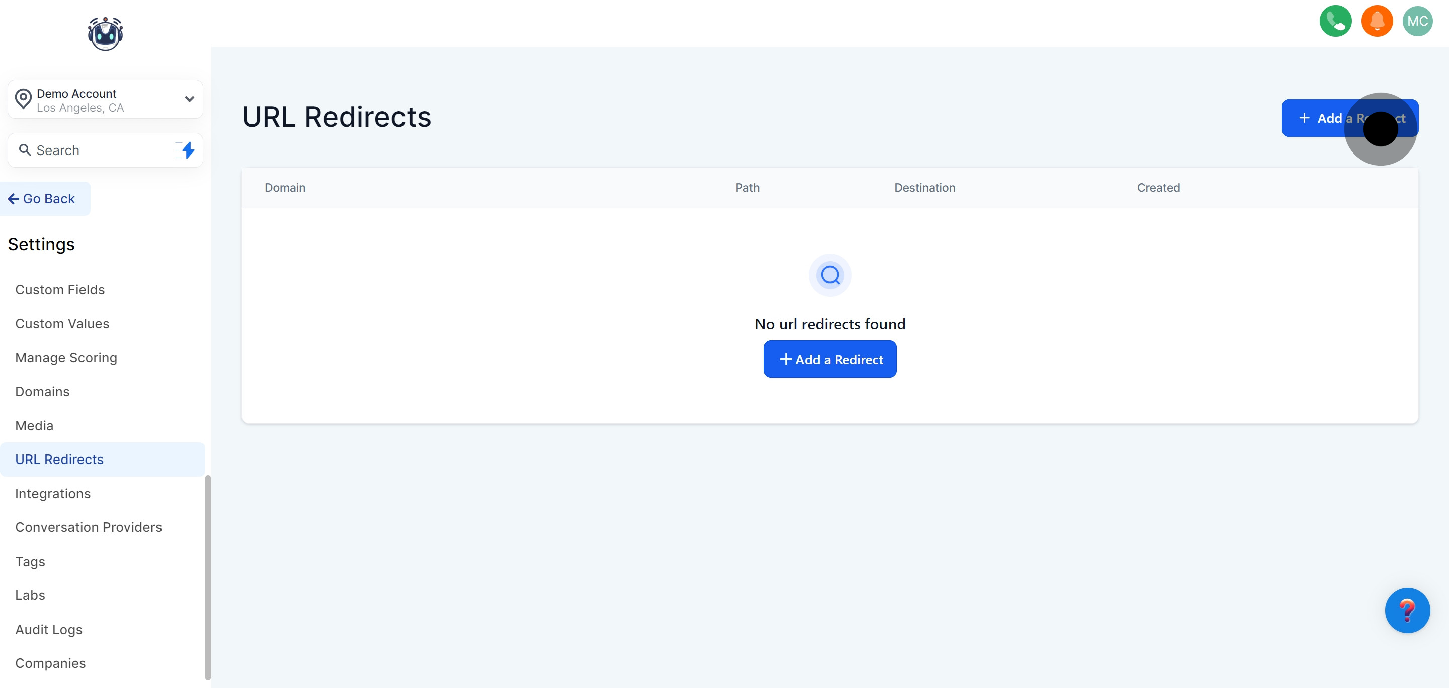The width and height of the screenshot is (1449, 688).
Task: Click the sidebar scrollbar
Action: click(208, 577)
